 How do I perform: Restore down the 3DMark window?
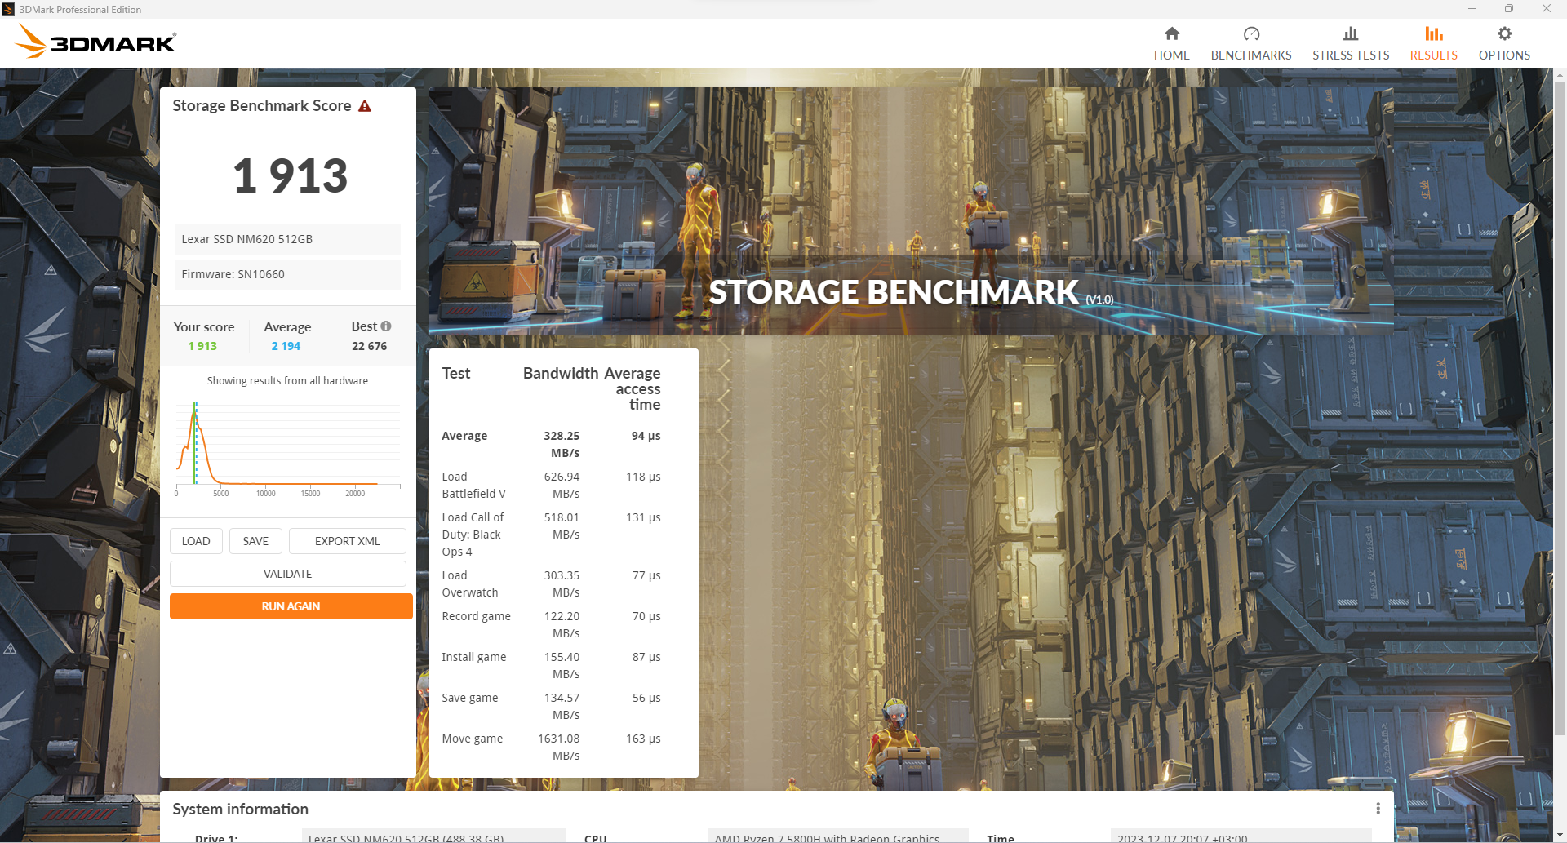click(1509, 9)
